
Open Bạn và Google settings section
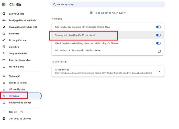tap(16, 14)
